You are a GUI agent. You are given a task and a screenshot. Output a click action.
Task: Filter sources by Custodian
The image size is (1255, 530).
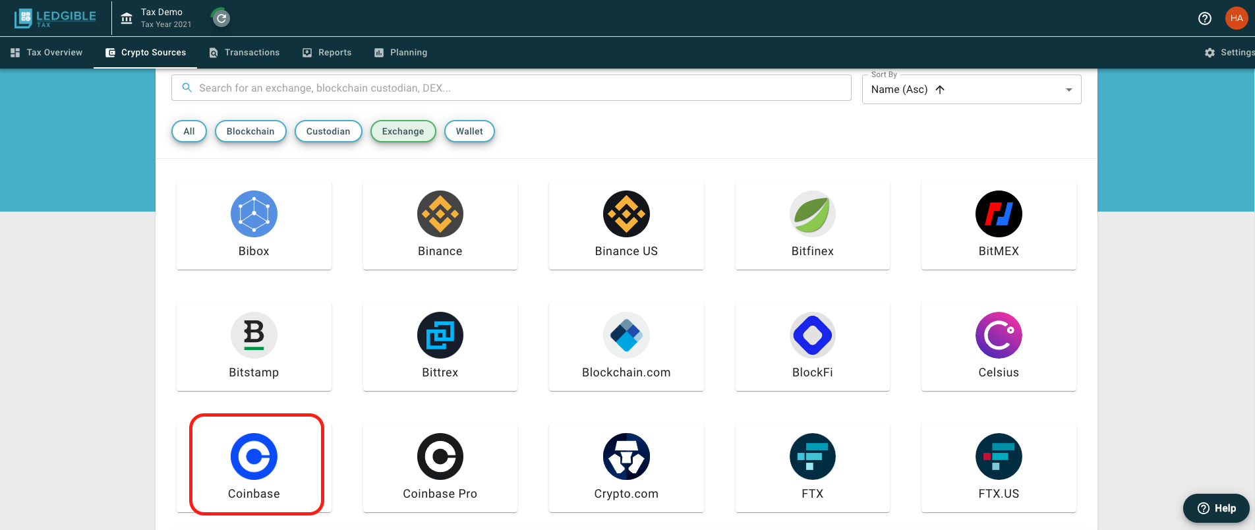(328, 131)
